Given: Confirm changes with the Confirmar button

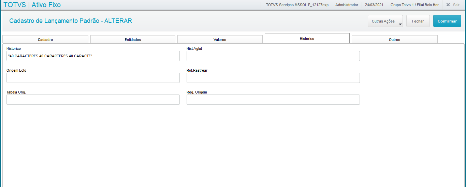Looking at the screenshot, I should 447,21.
